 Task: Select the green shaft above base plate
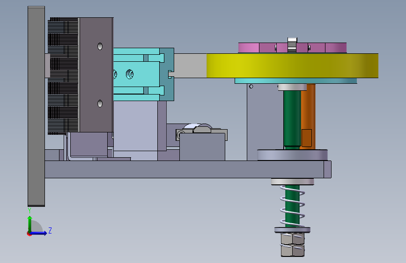coord(292,119)
